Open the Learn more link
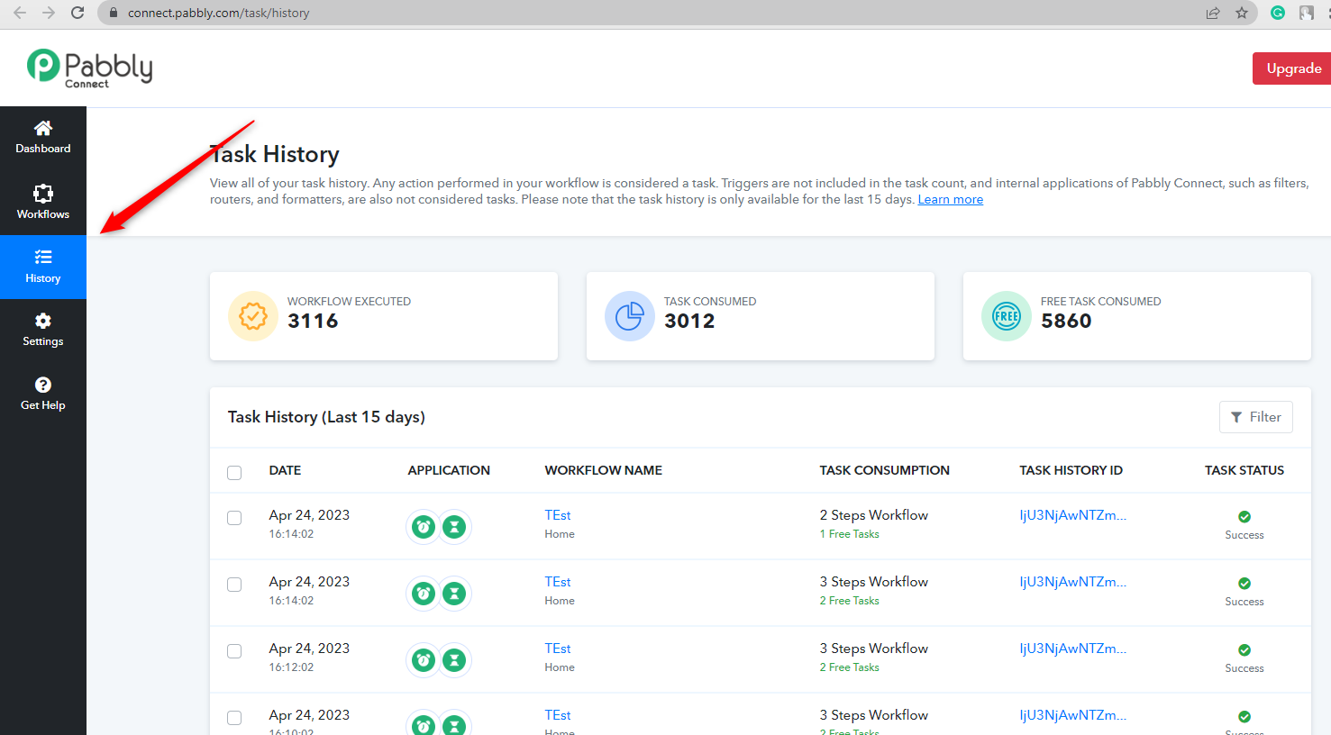The height and width of the screenshot is (735, 1331). click(950, 199)
